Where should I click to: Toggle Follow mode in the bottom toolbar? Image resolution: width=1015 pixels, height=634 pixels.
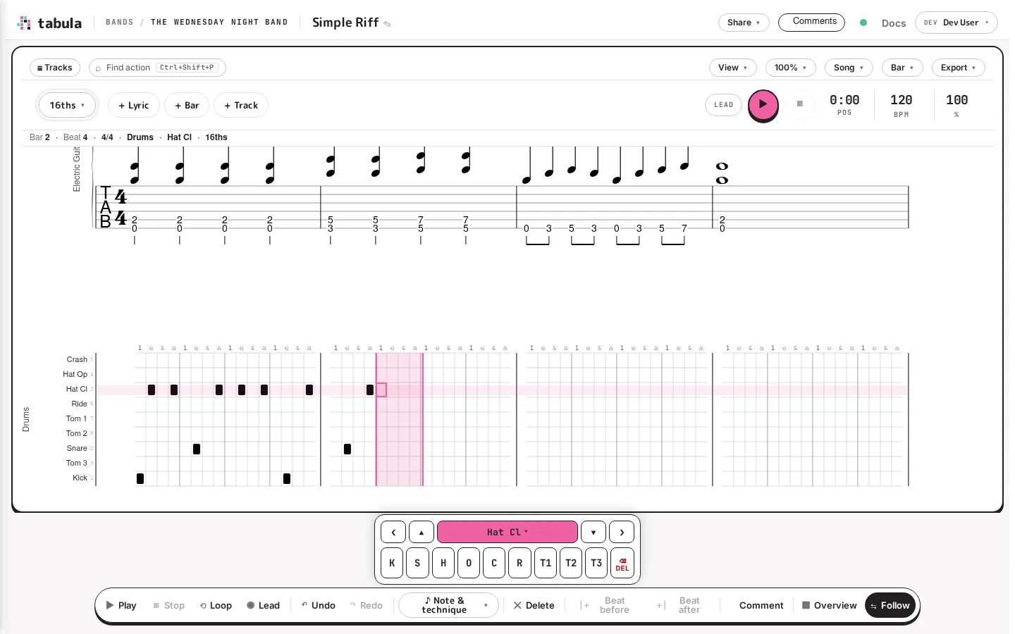click(x=890, y=605)
